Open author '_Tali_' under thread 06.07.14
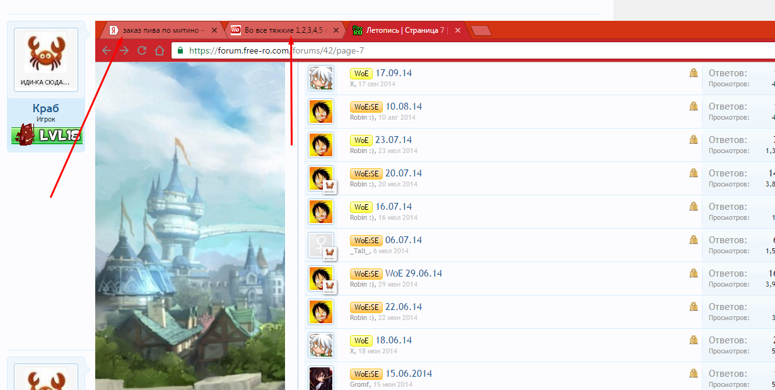 tap(359, 251)
